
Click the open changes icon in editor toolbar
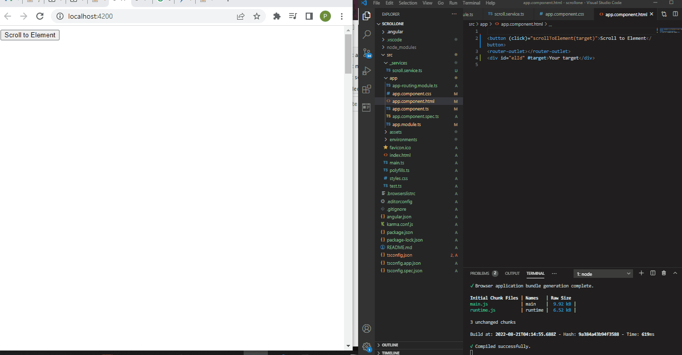click(x=664, y=14)
